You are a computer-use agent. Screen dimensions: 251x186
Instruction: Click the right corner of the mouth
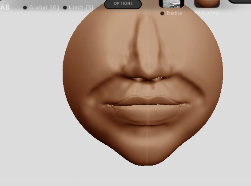click(184, 105)
